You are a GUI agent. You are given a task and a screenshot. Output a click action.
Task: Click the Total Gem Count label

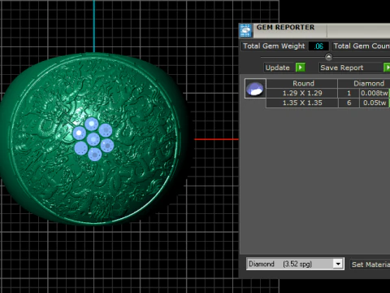point(362,46)
